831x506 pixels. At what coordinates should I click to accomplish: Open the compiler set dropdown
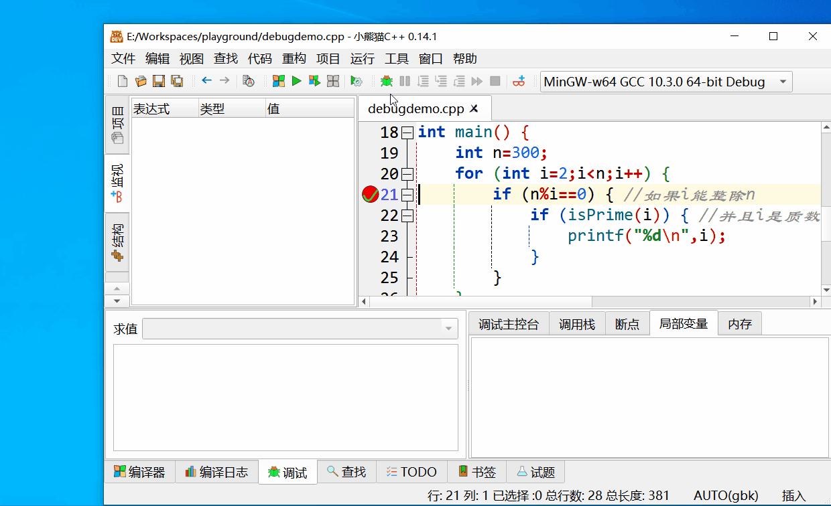pyautogui.click(x=782, y=82)
